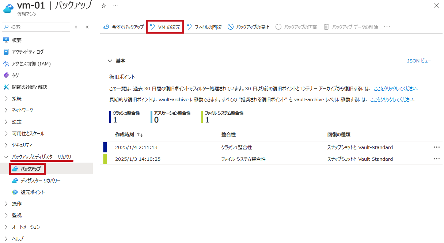Click the 概要 monitor icon
Image resolution: width=444 pixels, height=243 pixels.
click(x=6, y=40)
